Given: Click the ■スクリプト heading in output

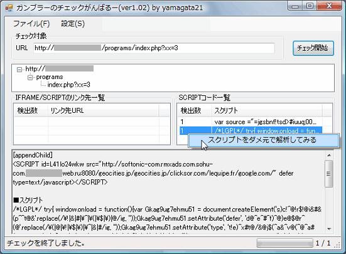Looking at the screenshot, I should [28, 200].
